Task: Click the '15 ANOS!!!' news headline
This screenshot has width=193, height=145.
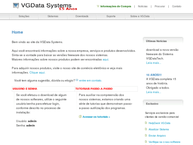Action: click(154, 75)
